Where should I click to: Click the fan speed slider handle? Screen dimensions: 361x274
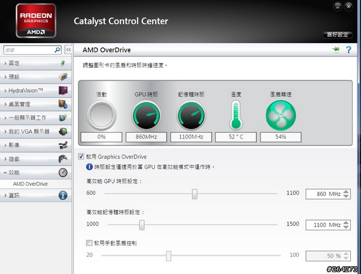(168, 256)
